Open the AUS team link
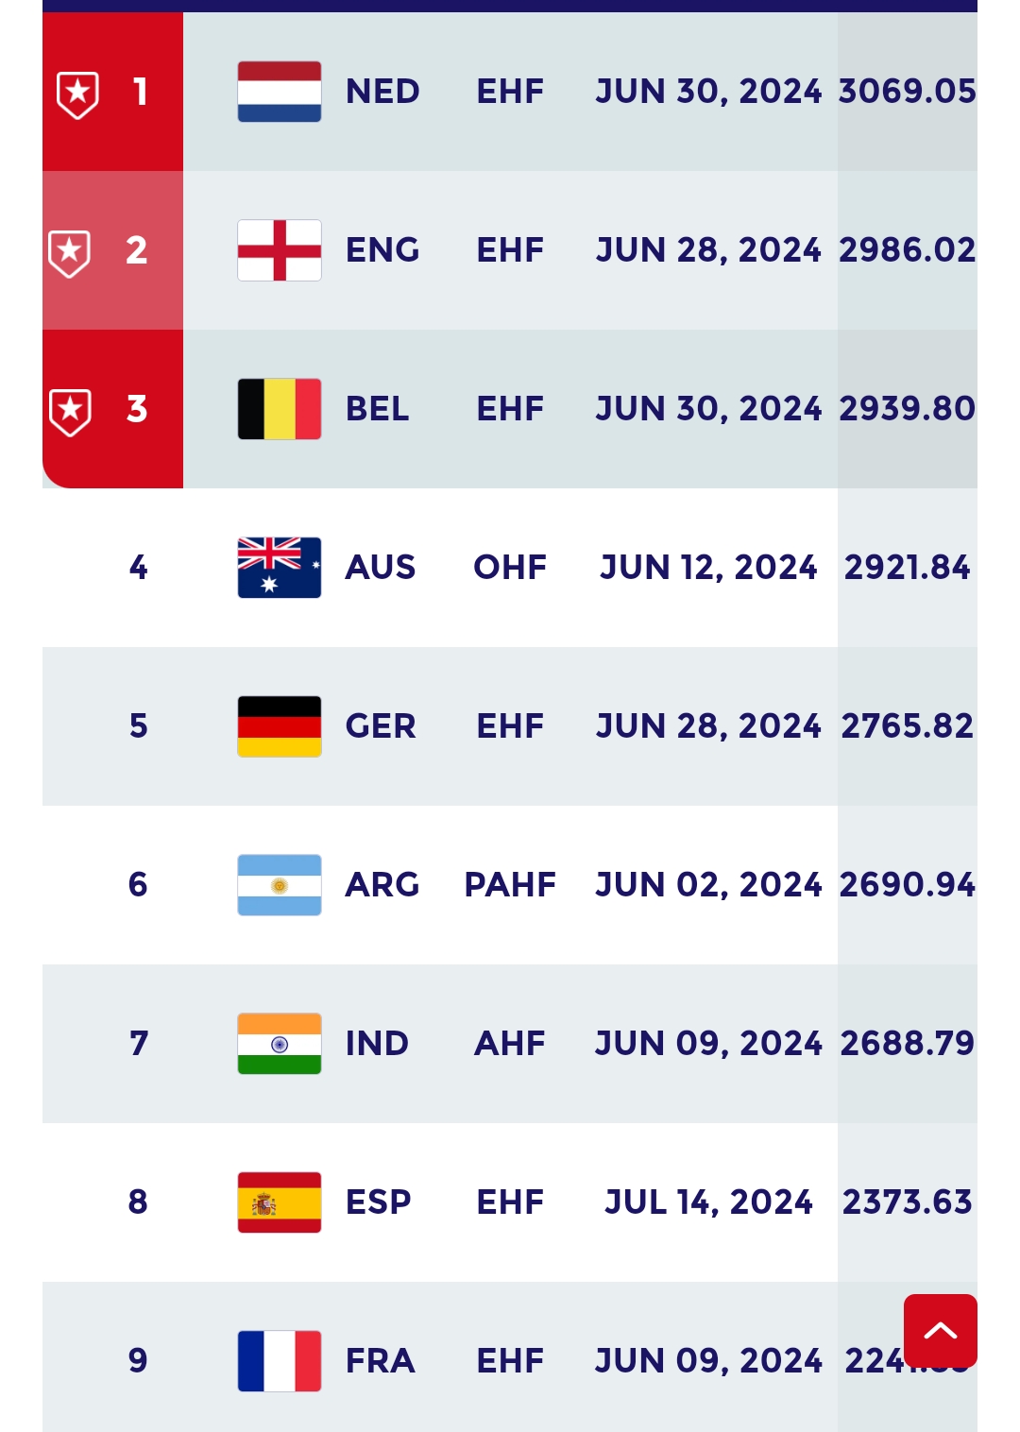This screenshot has height=1432, width=1020. (x=381, y=568)
